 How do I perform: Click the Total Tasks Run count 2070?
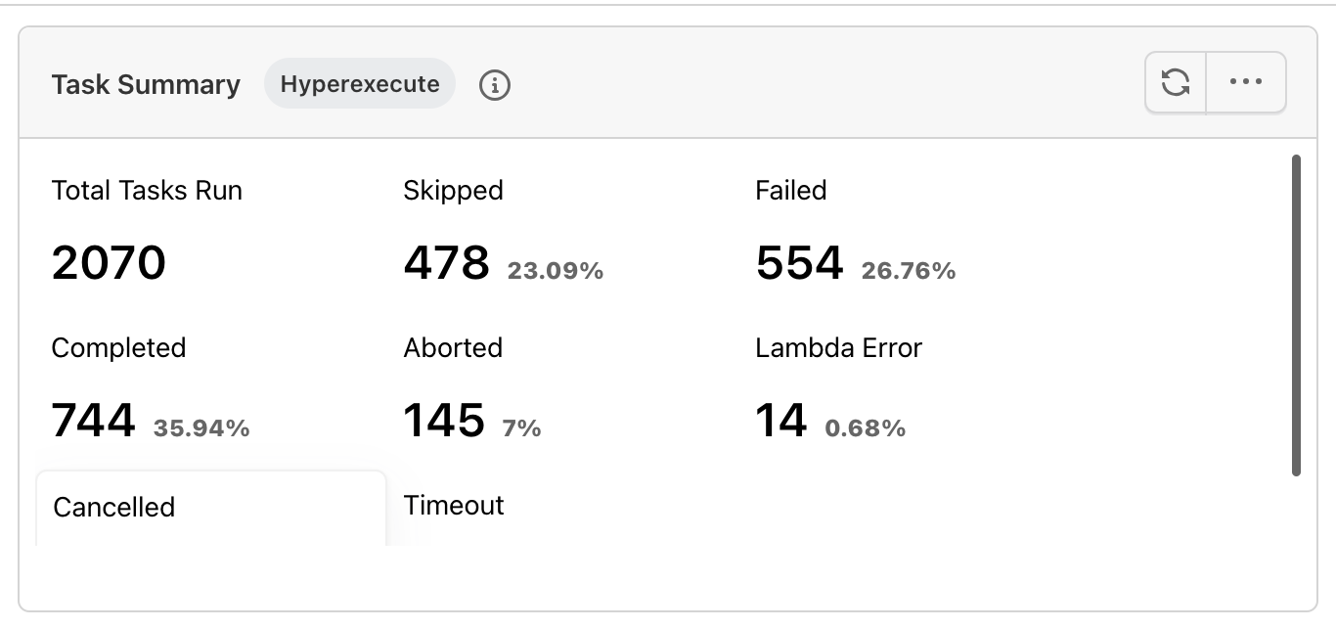coord(109,263)
